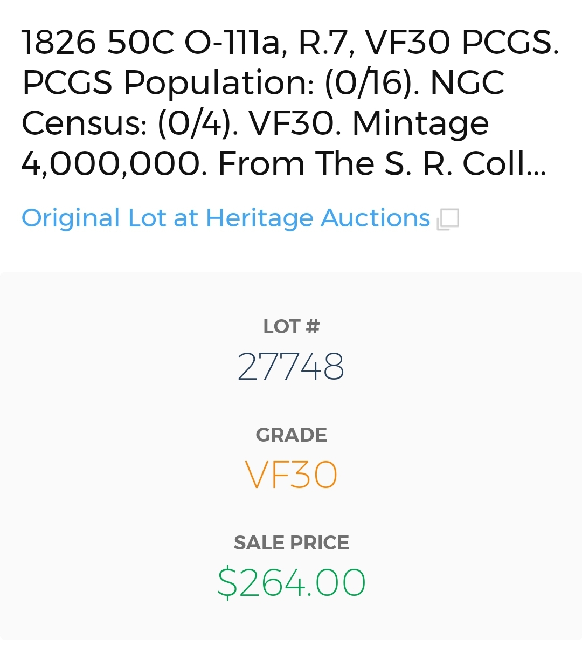Click the LOT # label
Screen dimensions: 582x667
click(x=291, y=326)
